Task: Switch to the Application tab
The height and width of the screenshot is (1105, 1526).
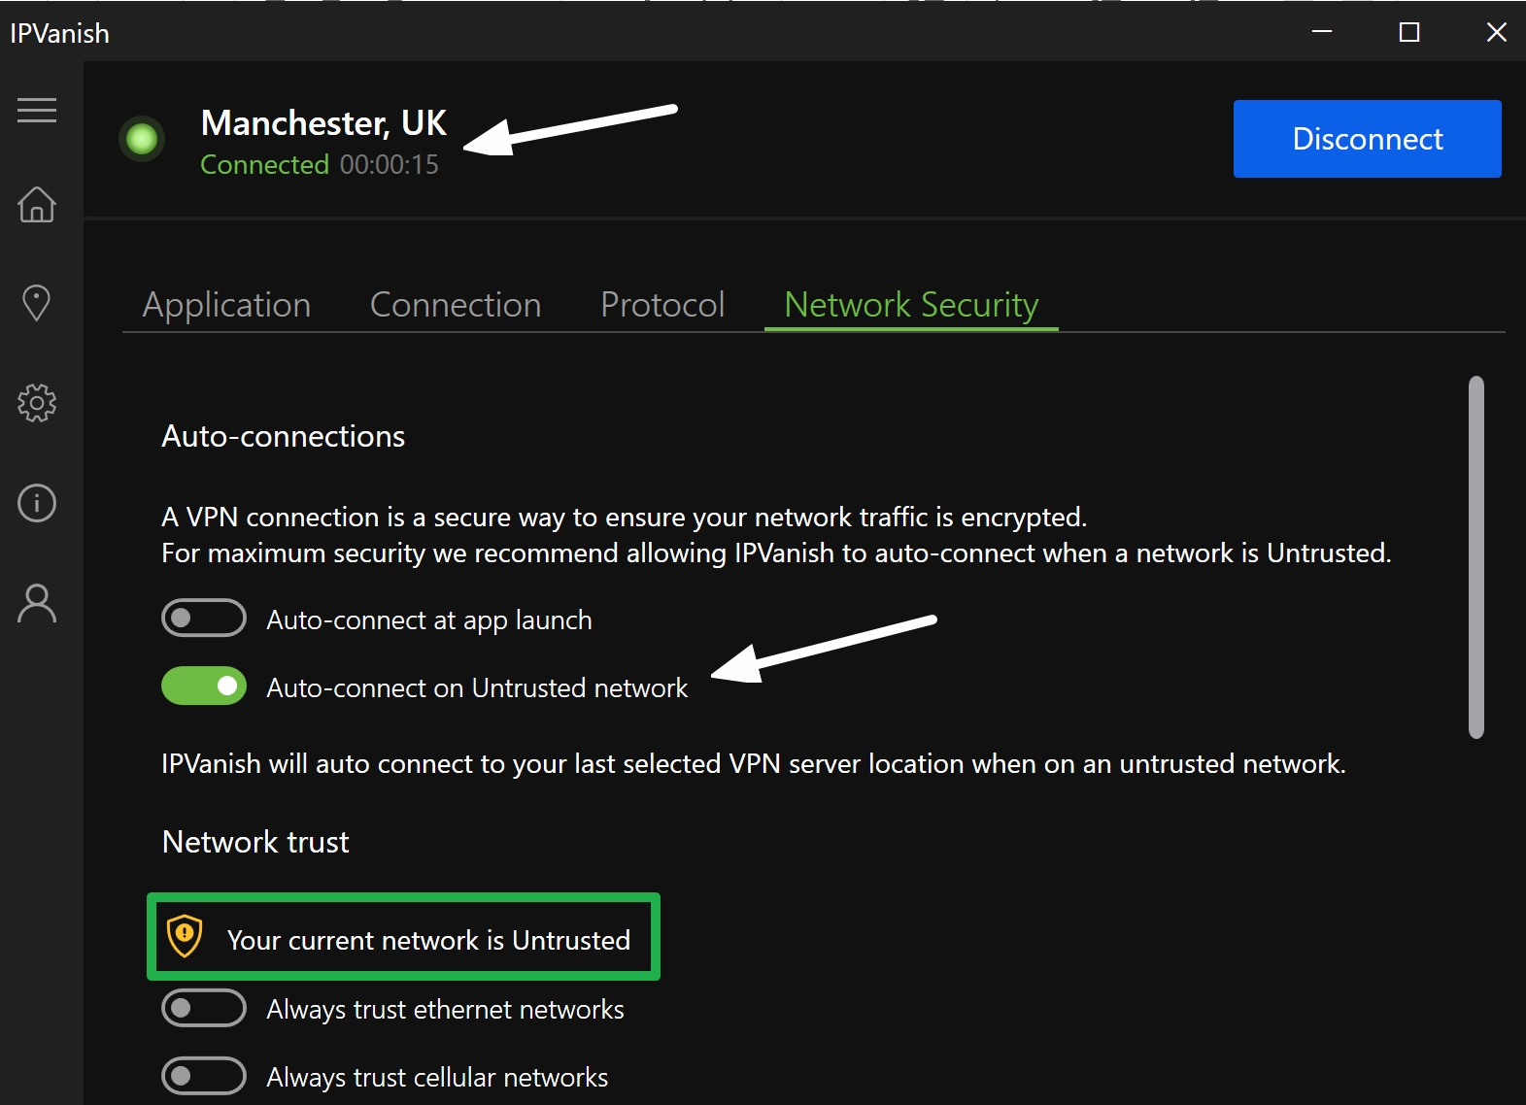Action: [x=226, y=305]
